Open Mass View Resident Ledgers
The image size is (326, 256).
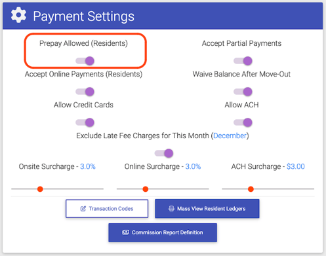pyautogui.click(x=207, y=209)
